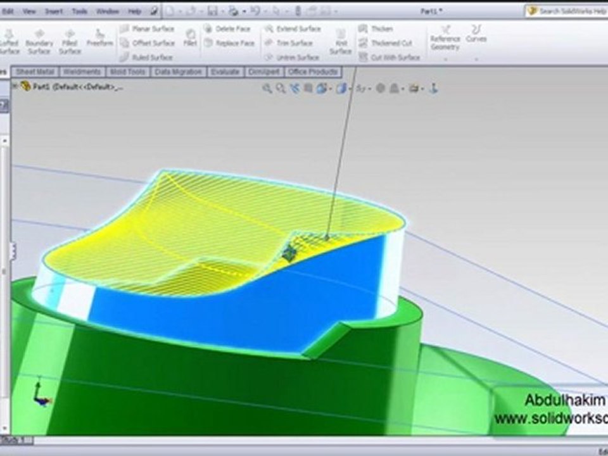
Task: Click the Offset Surface tool
Action: coord(148,43)
